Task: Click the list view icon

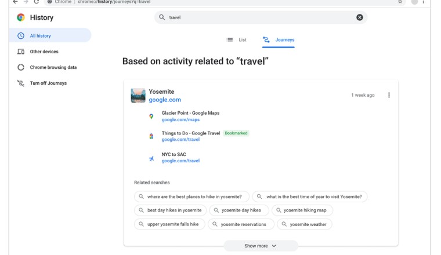Action: tap(230, 40)
